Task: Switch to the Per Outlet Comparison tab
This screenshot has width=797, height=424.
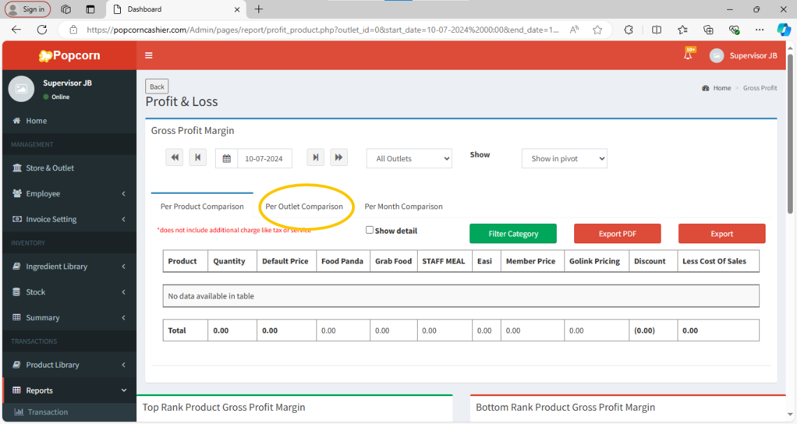Action: click(304, 206)
